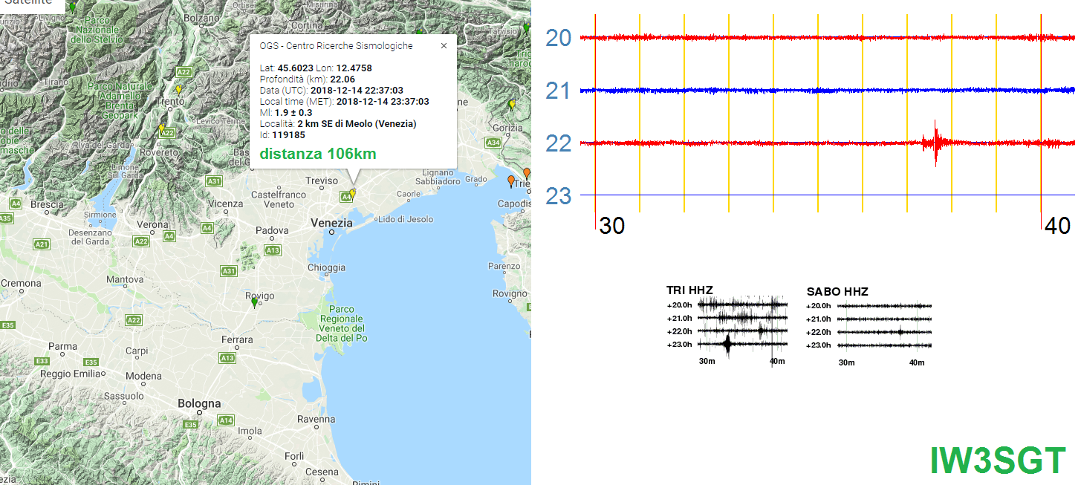Click the Sassuolo town label
Viewport: 1081px width, 485px height.
point(123,396)
